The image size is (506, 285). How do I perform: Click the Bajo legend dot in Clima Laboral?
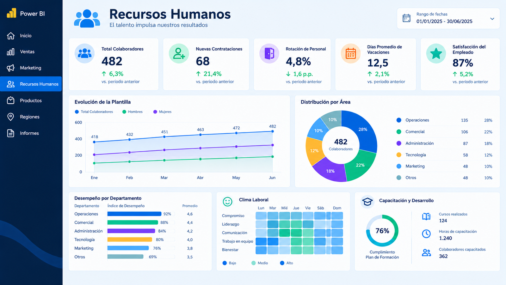click(x=225, y=263)
